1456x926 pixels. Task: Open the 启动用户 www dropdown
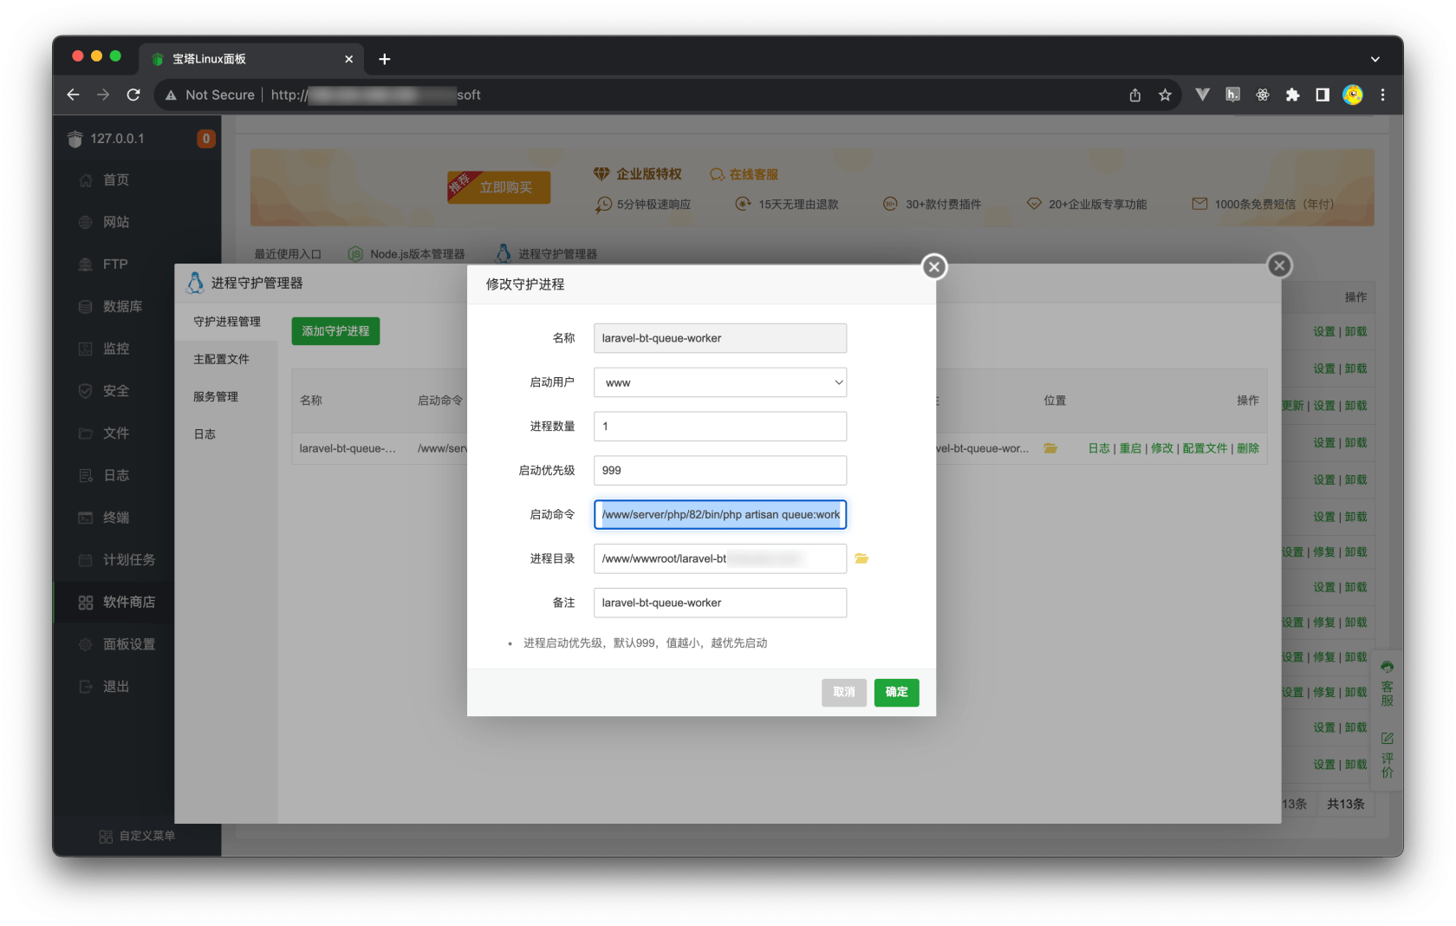[720, 382]
